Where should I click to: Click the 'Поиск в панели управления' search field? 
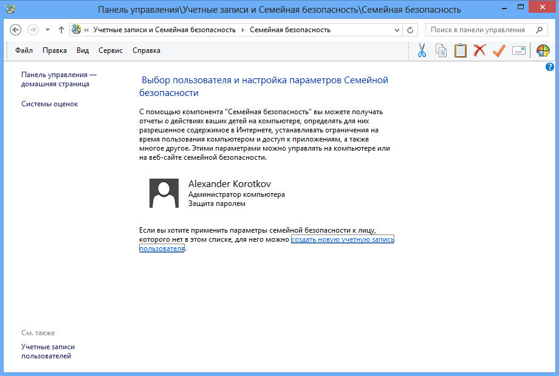[480, 30]
